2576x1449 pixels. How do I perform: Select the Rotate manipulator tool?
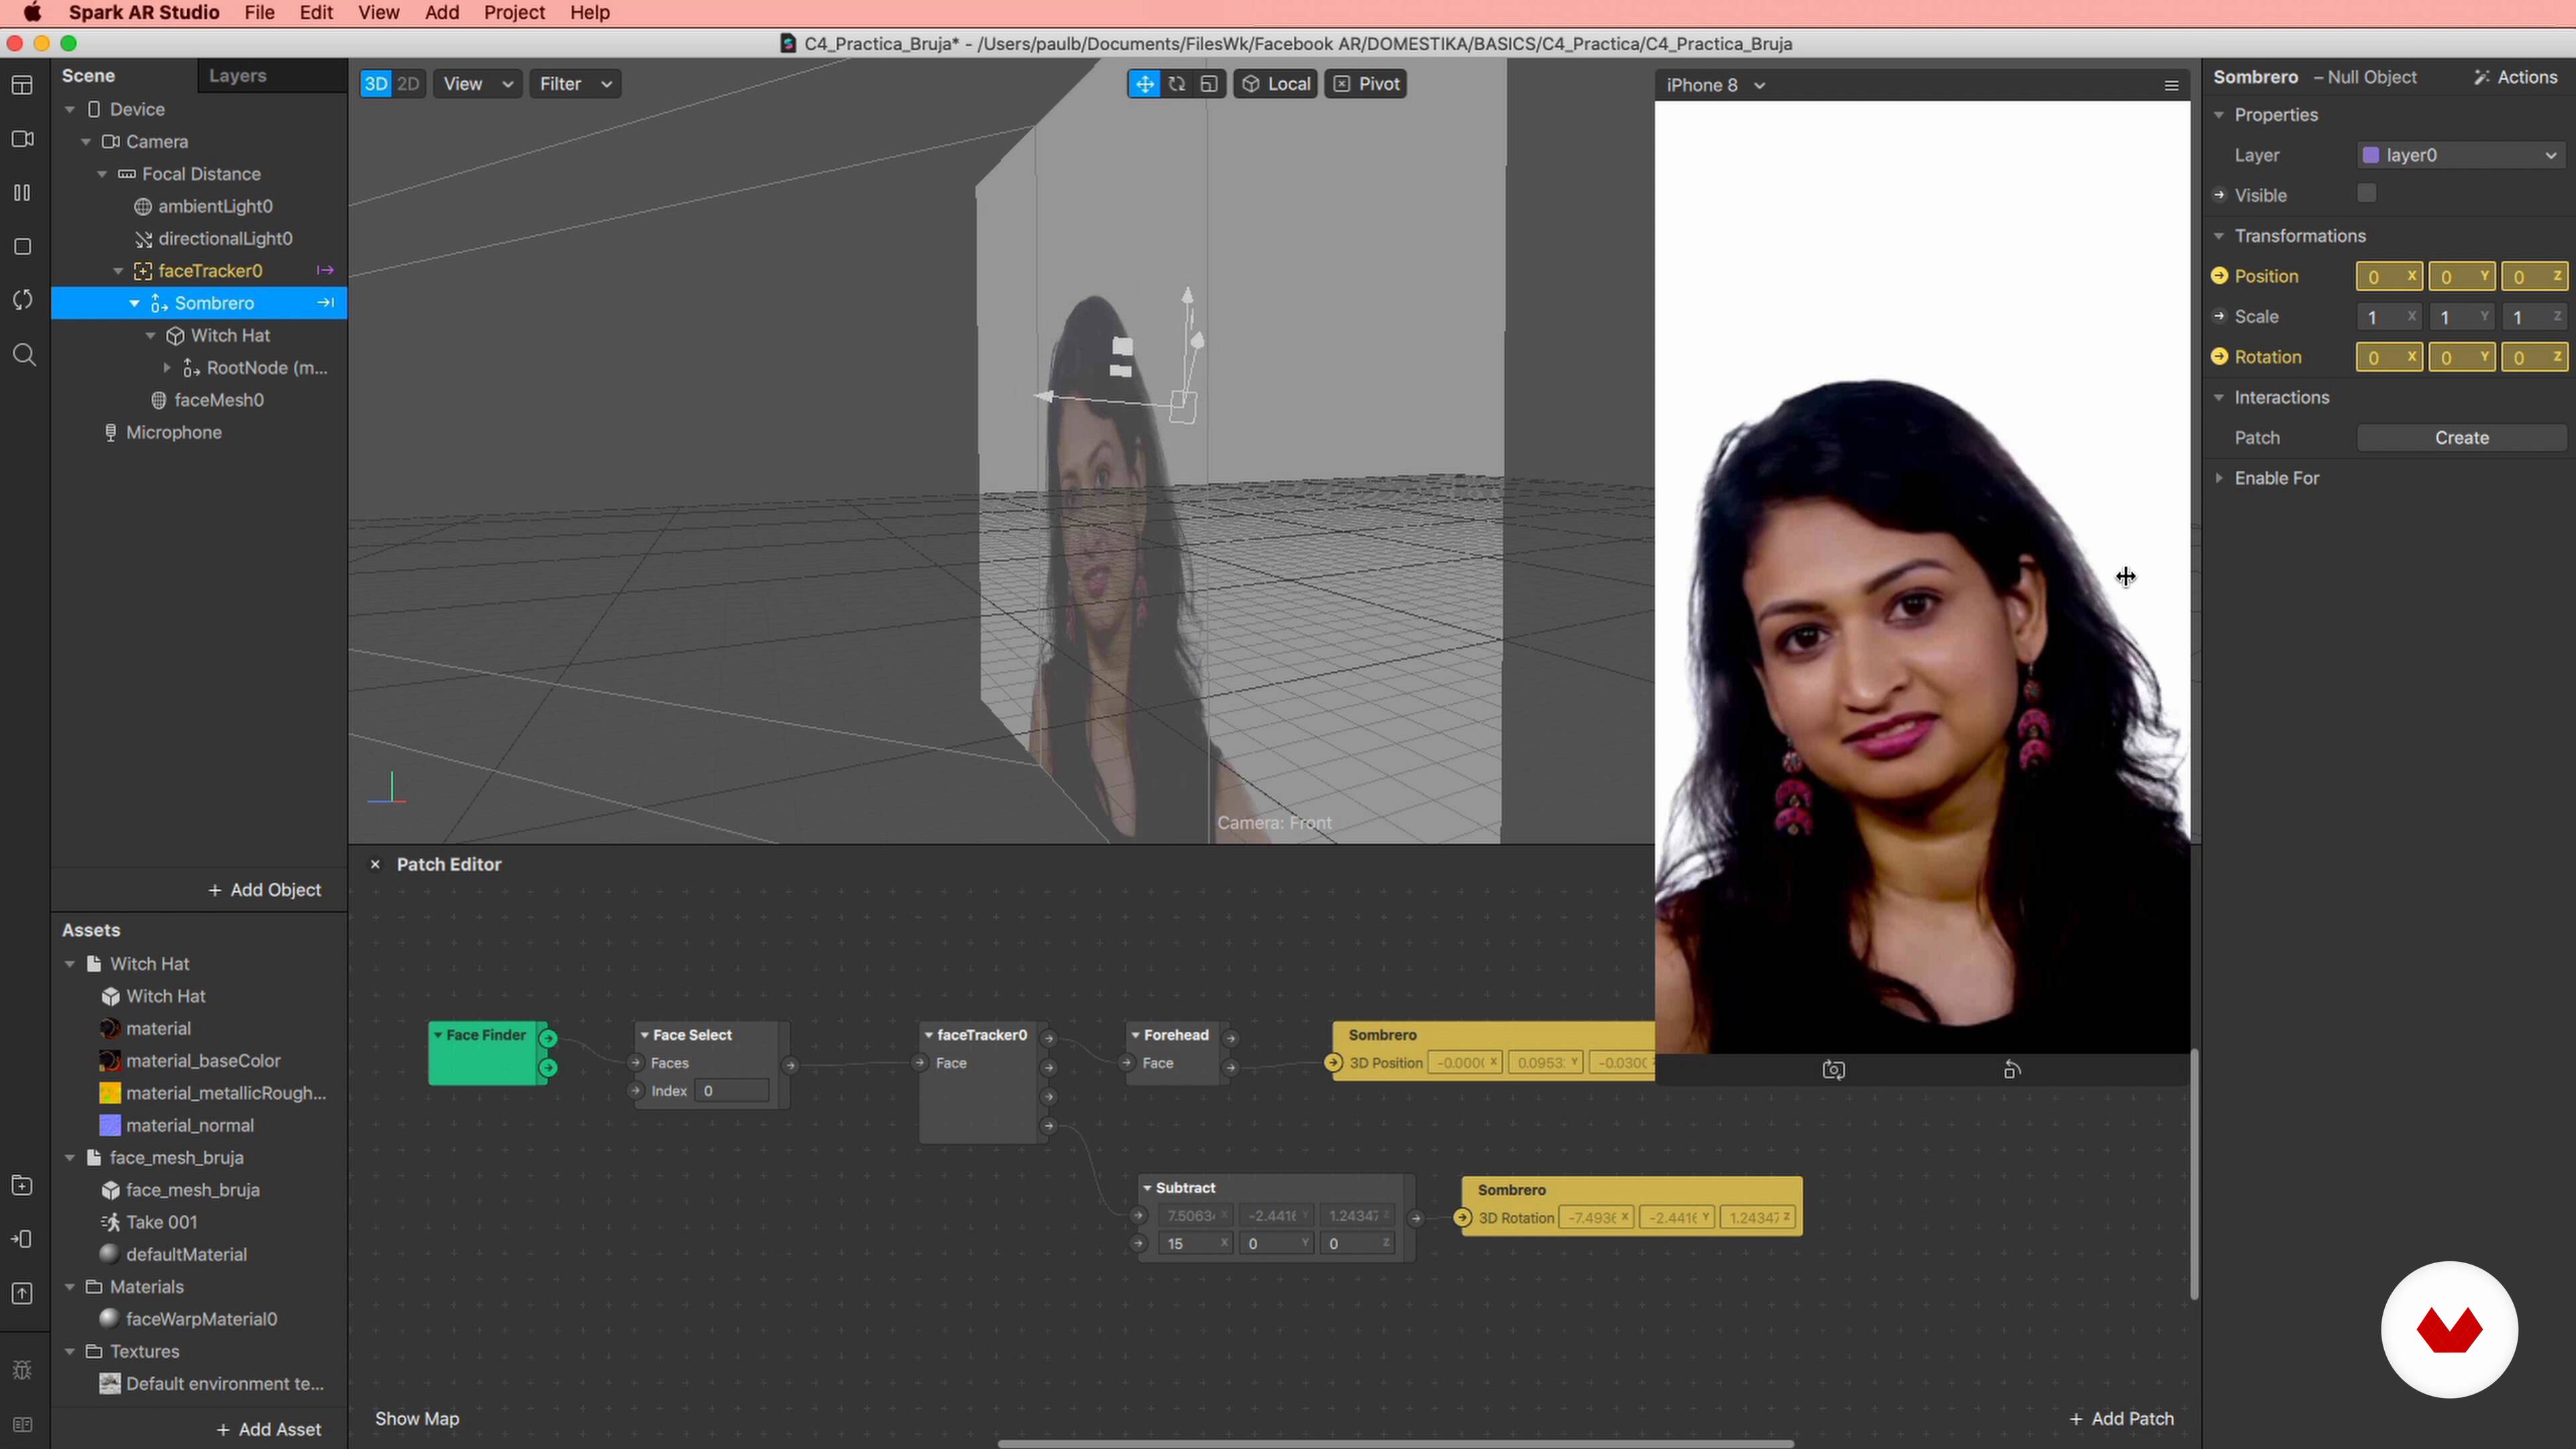click(1177, 84)
